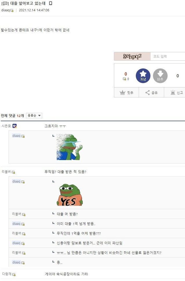
Task: Click the author name diaaq under the title
Action: (x=5, y=10)
